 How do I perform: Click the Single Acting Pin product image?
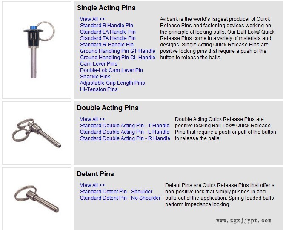[37, 50]
